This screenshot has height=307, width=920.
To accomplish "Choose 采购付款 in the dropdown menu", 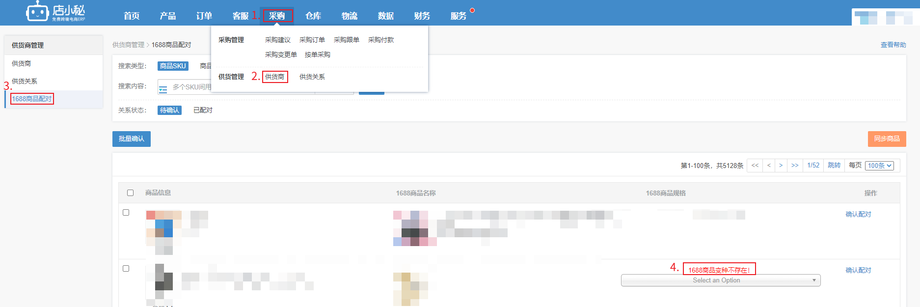I will 381,40.
